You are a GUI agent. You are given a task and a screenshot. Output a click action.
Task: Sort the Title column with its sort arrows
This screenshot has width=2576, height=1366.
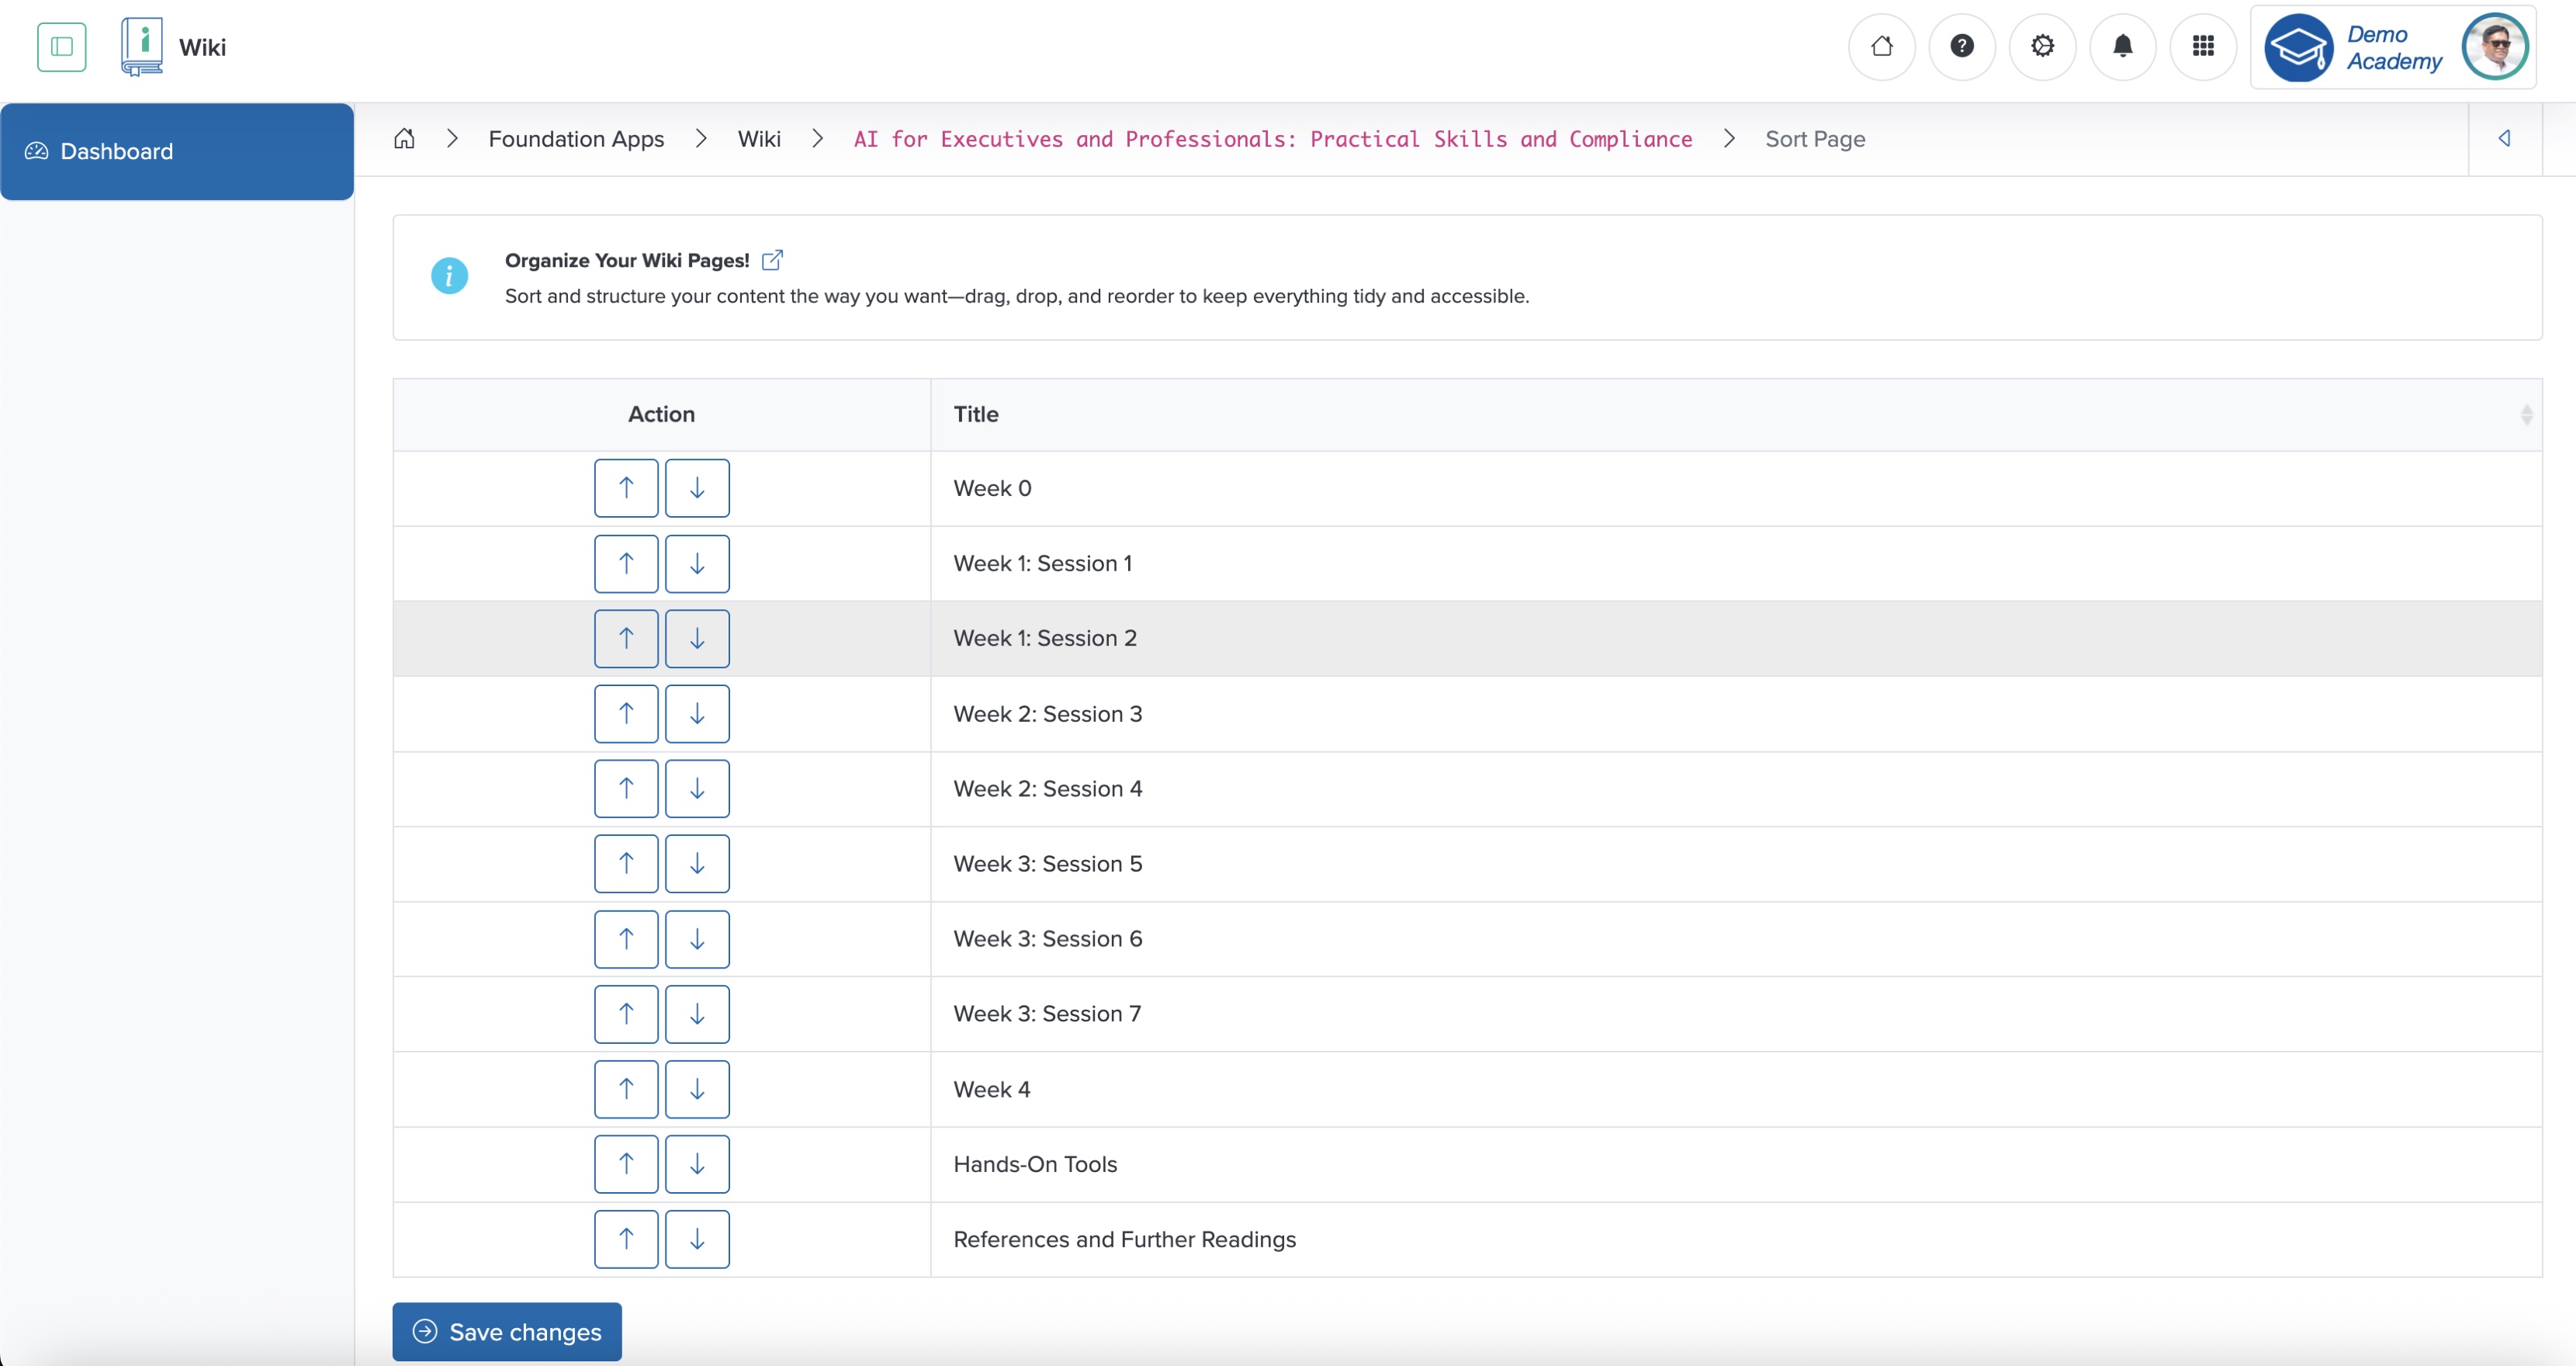pyautogui.click(x=2527, y=414)
